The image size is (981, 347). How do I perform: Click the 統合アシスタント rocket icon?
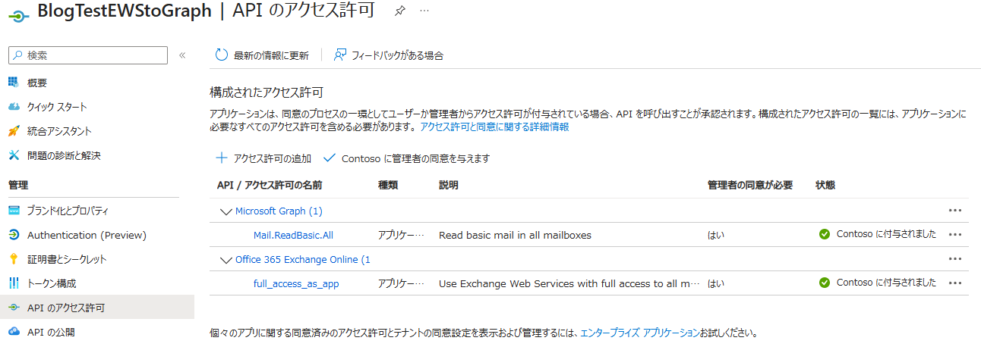pyautogui.click(x=14, y=131)
